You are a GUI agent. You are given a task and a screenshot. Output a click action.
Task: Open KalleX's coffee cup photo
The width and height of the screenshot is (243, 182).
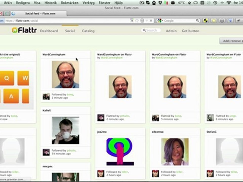[x=65, y=130]
